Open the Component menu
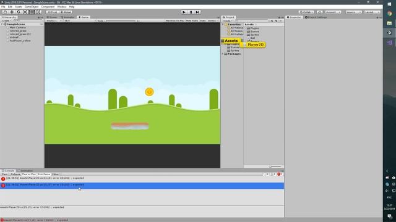The image size is (396, 222). click(48, 7)
